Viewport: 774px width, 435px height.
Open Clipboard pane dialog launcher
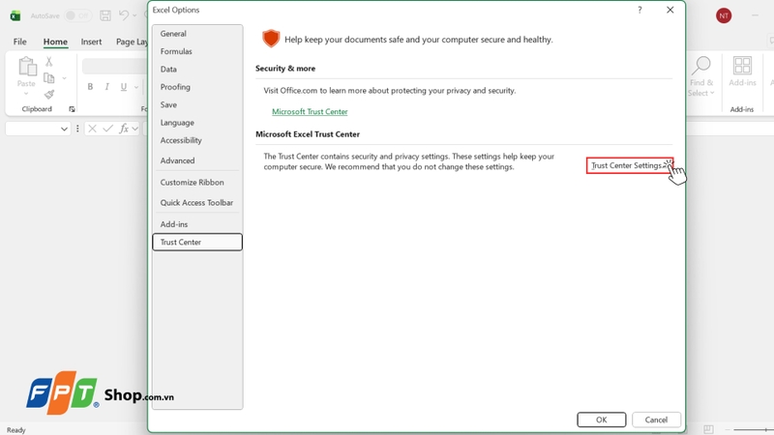point(72,109)
